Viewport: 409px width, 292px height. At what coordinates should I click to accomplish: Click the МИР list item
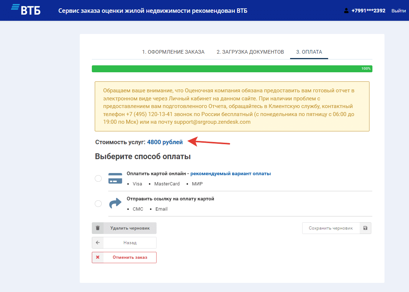197,184
